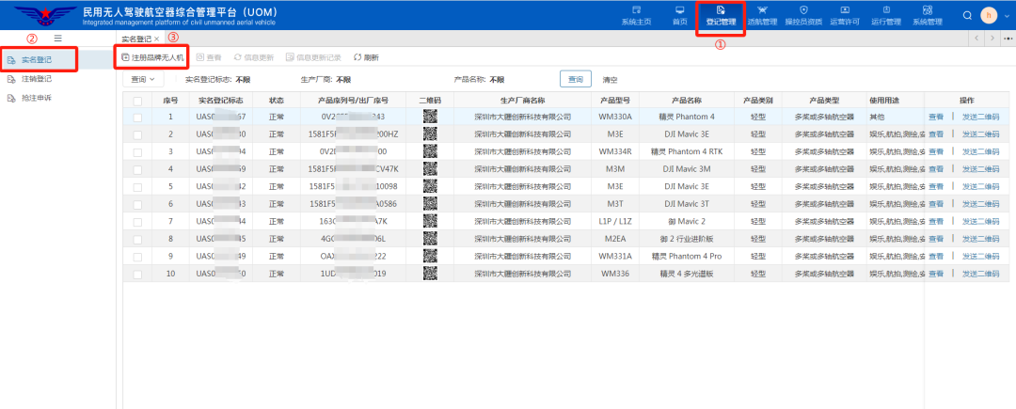Click 查看 link for 精灵 Phantom 4 row
This screenshot has width=1016, height=409.
tap(936, 118)
